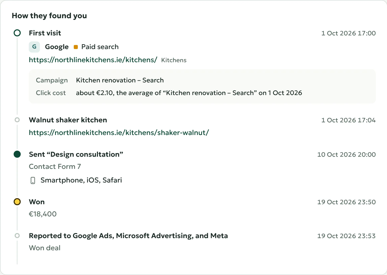The height and width of the screenshot is (275, 387).
Task: Select the First visit timeline marker
Action: 17,33
